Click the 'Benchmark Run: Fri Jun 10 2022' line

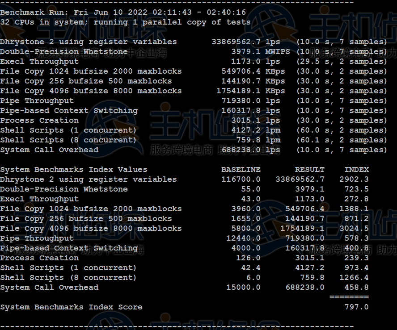[x=123, y=12]
